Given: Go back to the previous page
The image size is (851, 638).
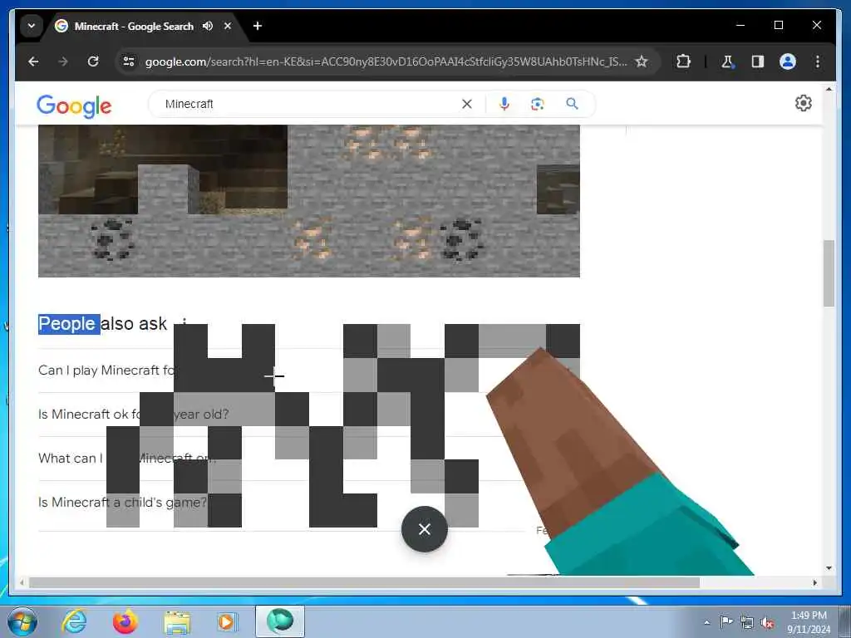Looking at the screenshot, I should pos(33,61).
